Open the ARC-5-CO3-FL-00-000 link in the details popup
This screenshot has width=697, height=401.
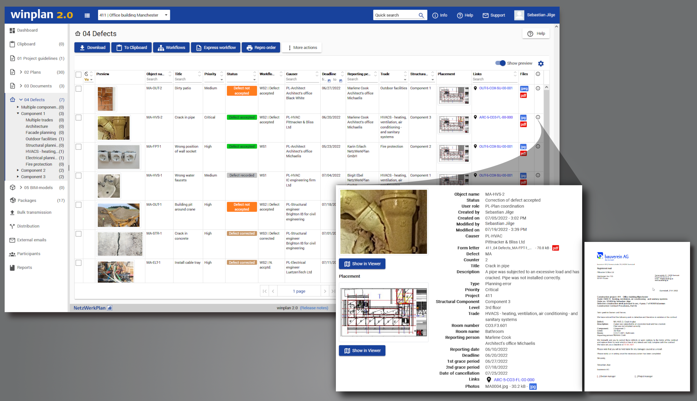[514, 380]
